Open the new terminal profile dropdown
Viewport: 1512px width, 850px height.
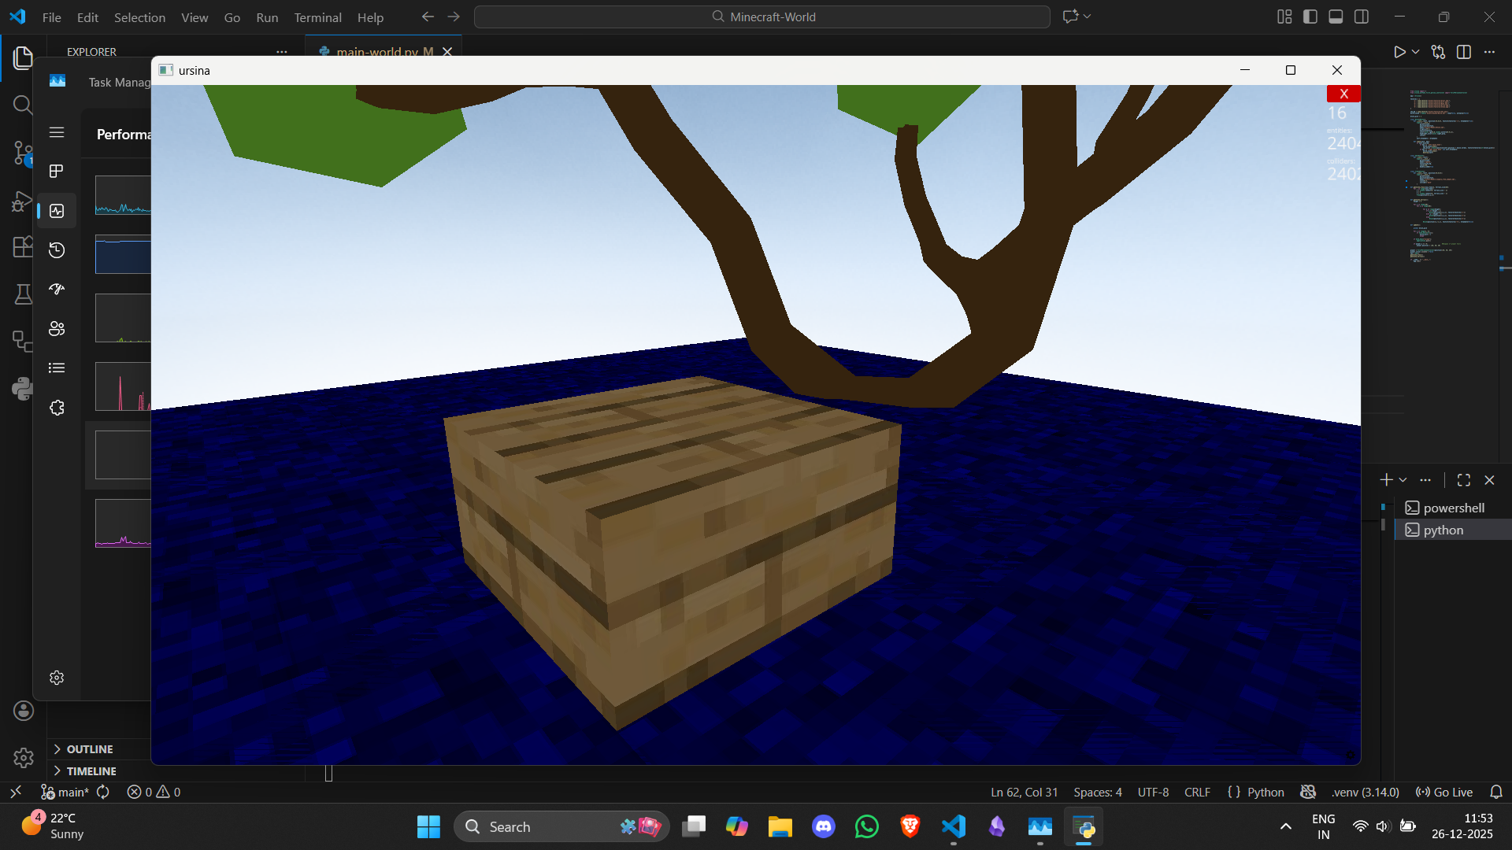click(1403, 479)
